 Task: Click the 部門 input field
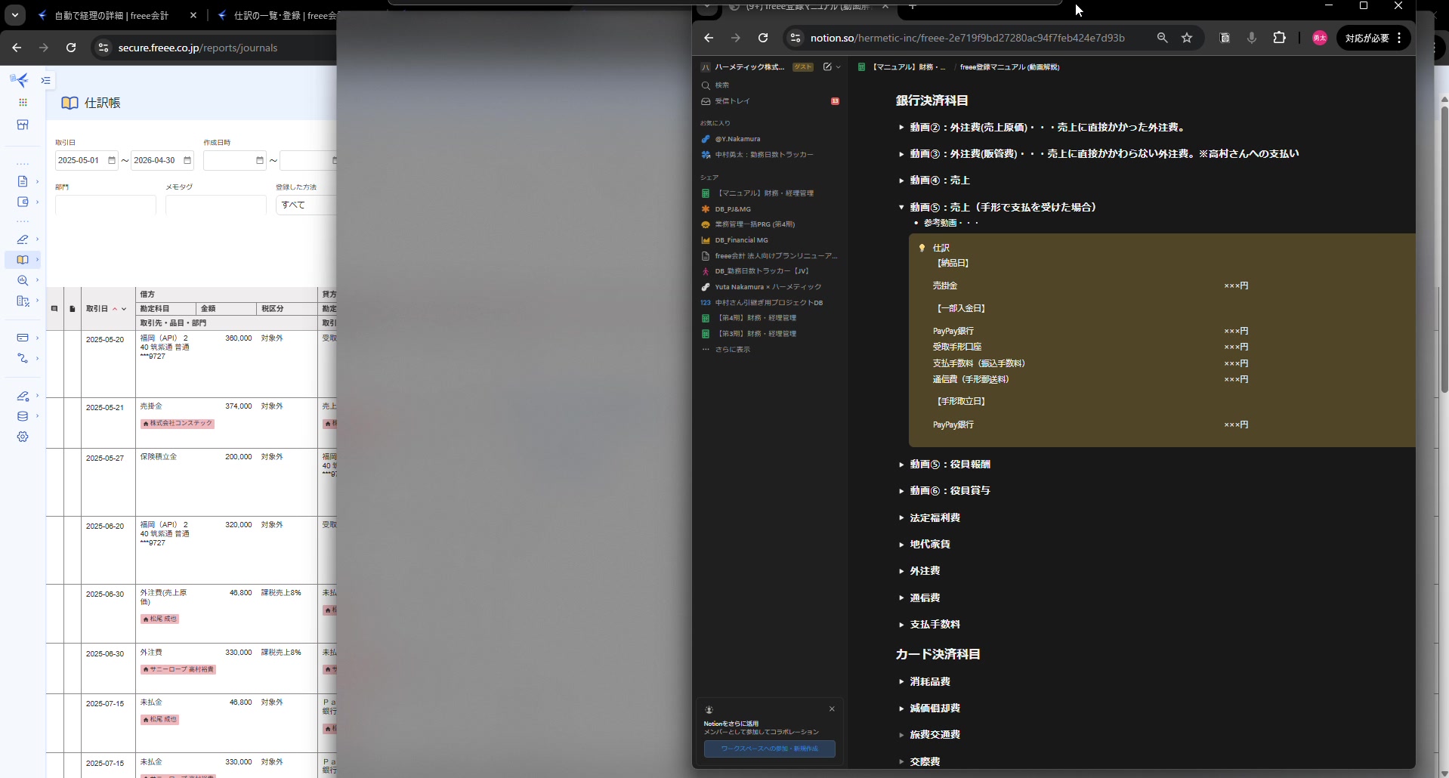(105, 205)
